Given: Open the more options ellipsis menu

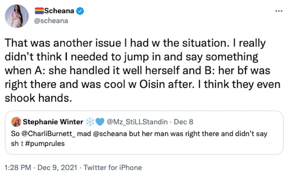Looking at the screenshot, I should tap(278, 11).
